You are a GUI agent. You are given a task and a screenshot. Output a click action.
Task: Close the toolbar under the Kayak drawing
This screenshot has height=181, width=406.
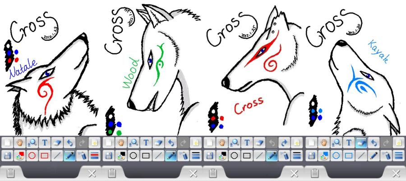[396, 173]
